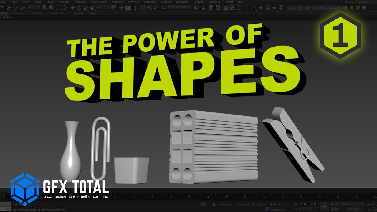Open the Customize menu
The image size is (377, 212).
point(150,2)
